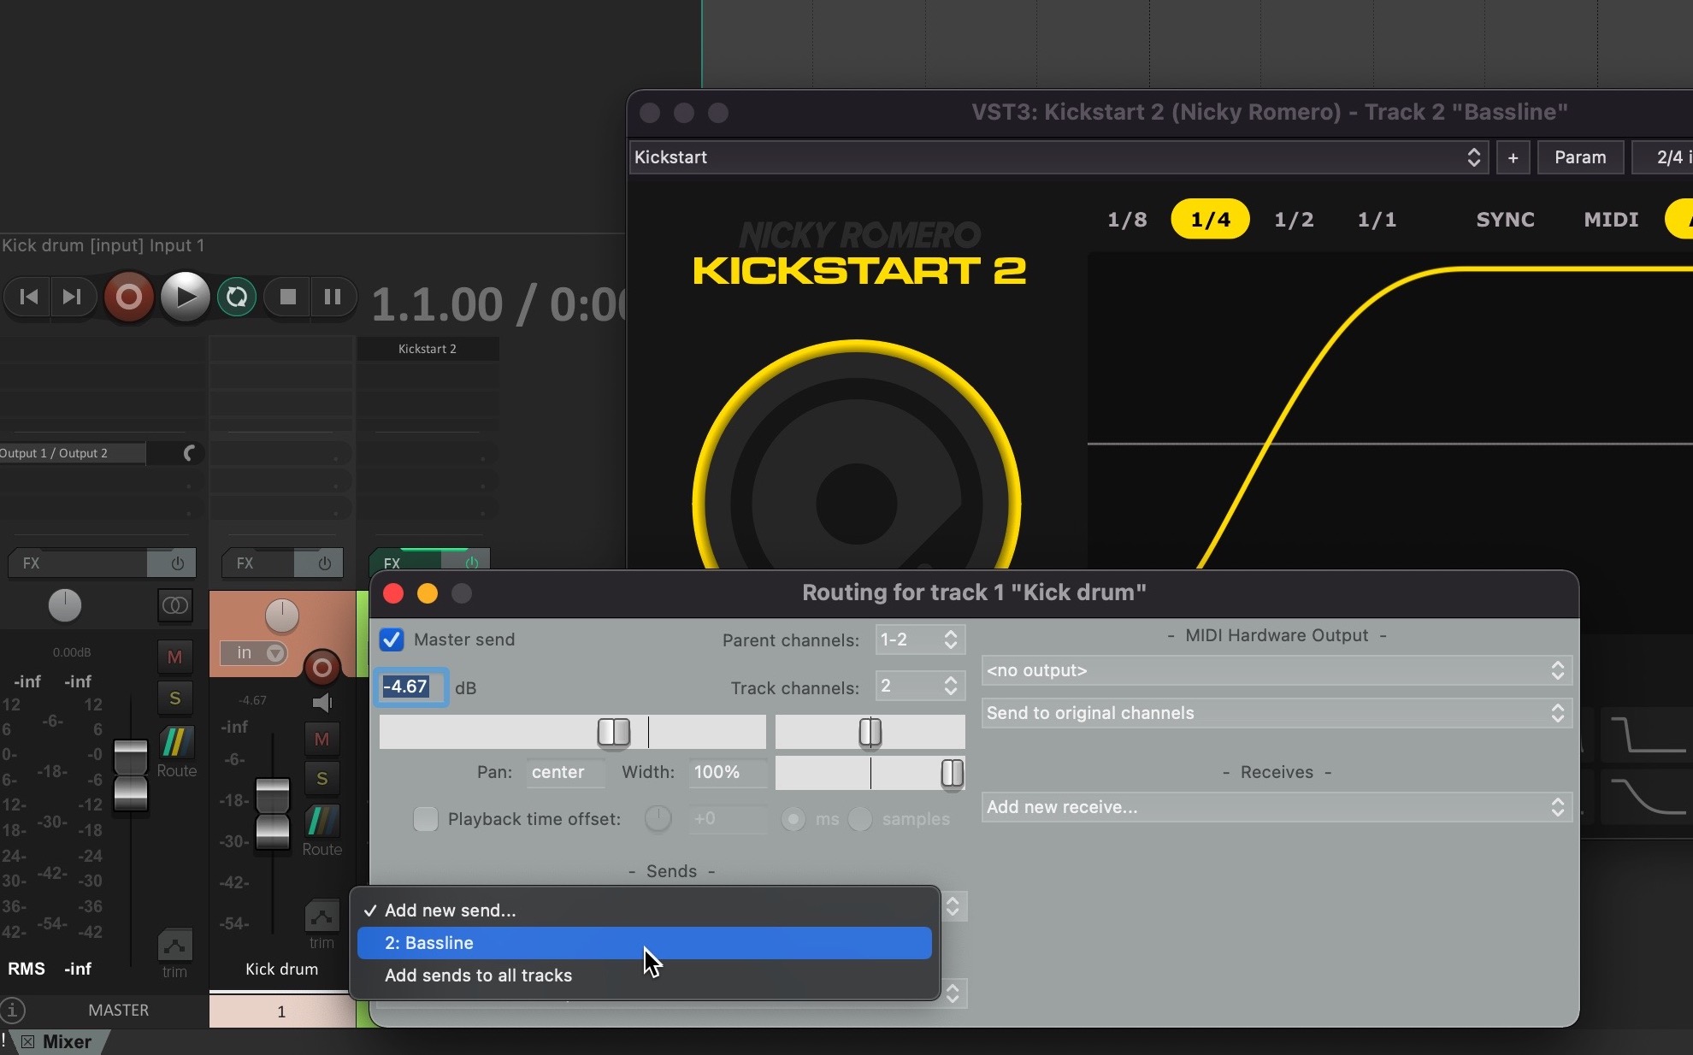1693x1055 pixels.
Task: Edit Pan center field
Action: point(565,772)
